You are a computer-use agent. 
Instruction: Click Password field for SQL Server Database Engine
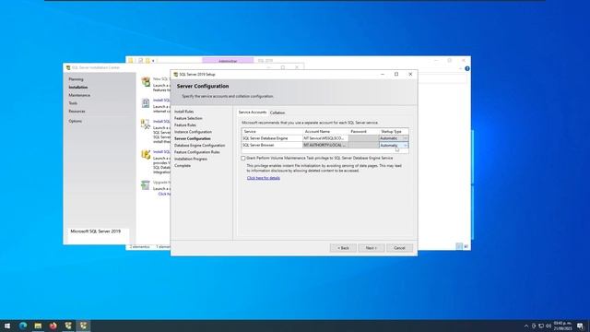[363, 138]
